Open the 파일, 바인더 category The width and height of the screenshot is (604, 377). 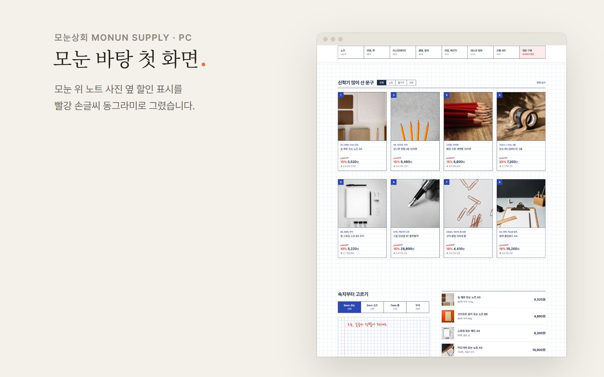click(455, 52)
